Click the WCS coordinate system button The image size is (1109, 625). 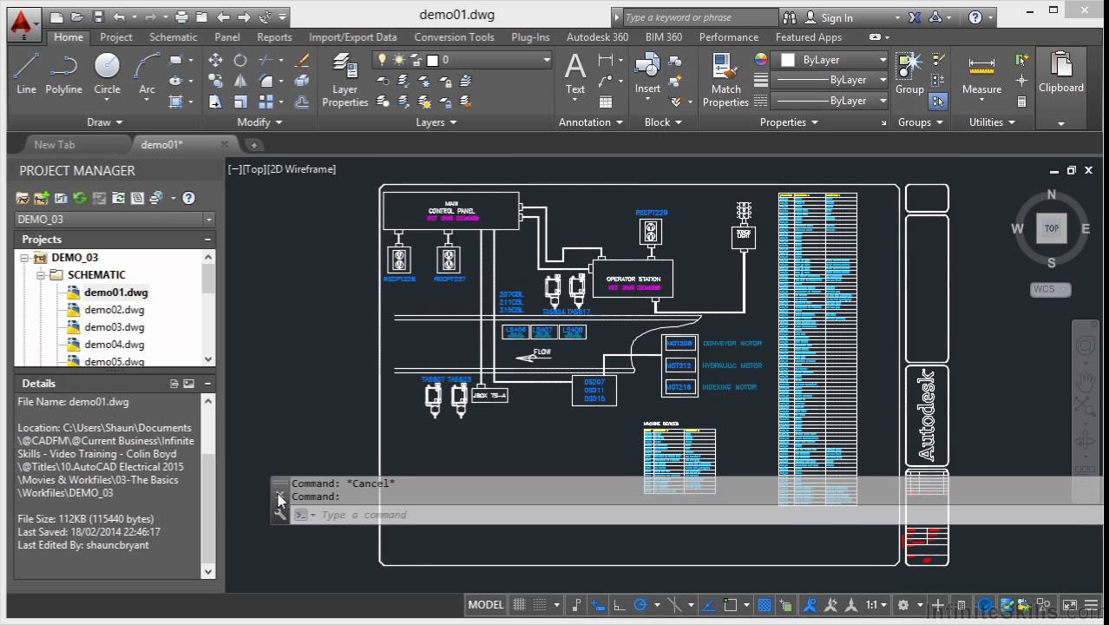point(1050,289)
